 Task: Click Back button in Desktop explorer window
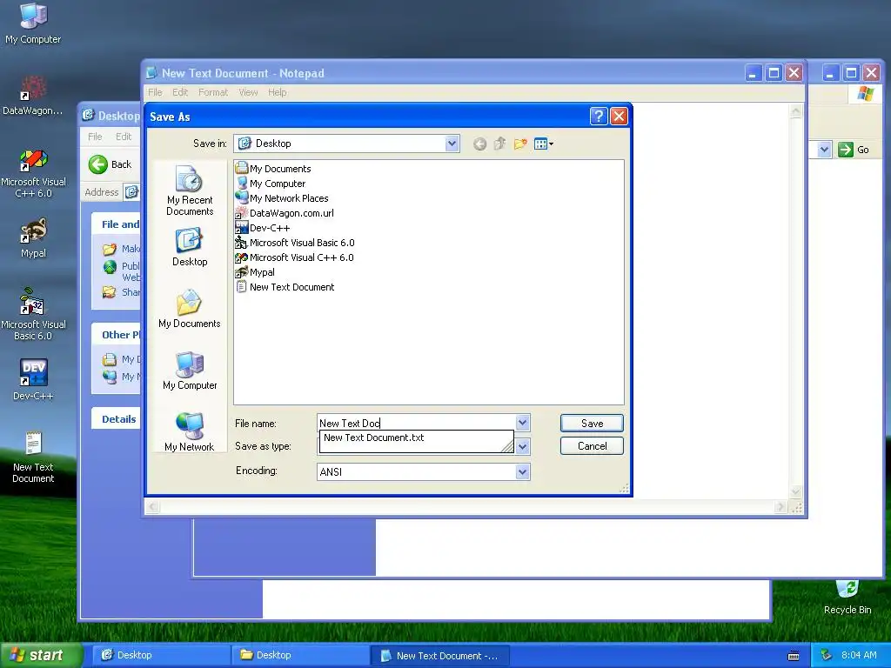pyautogui.click(x=111, y=164)
